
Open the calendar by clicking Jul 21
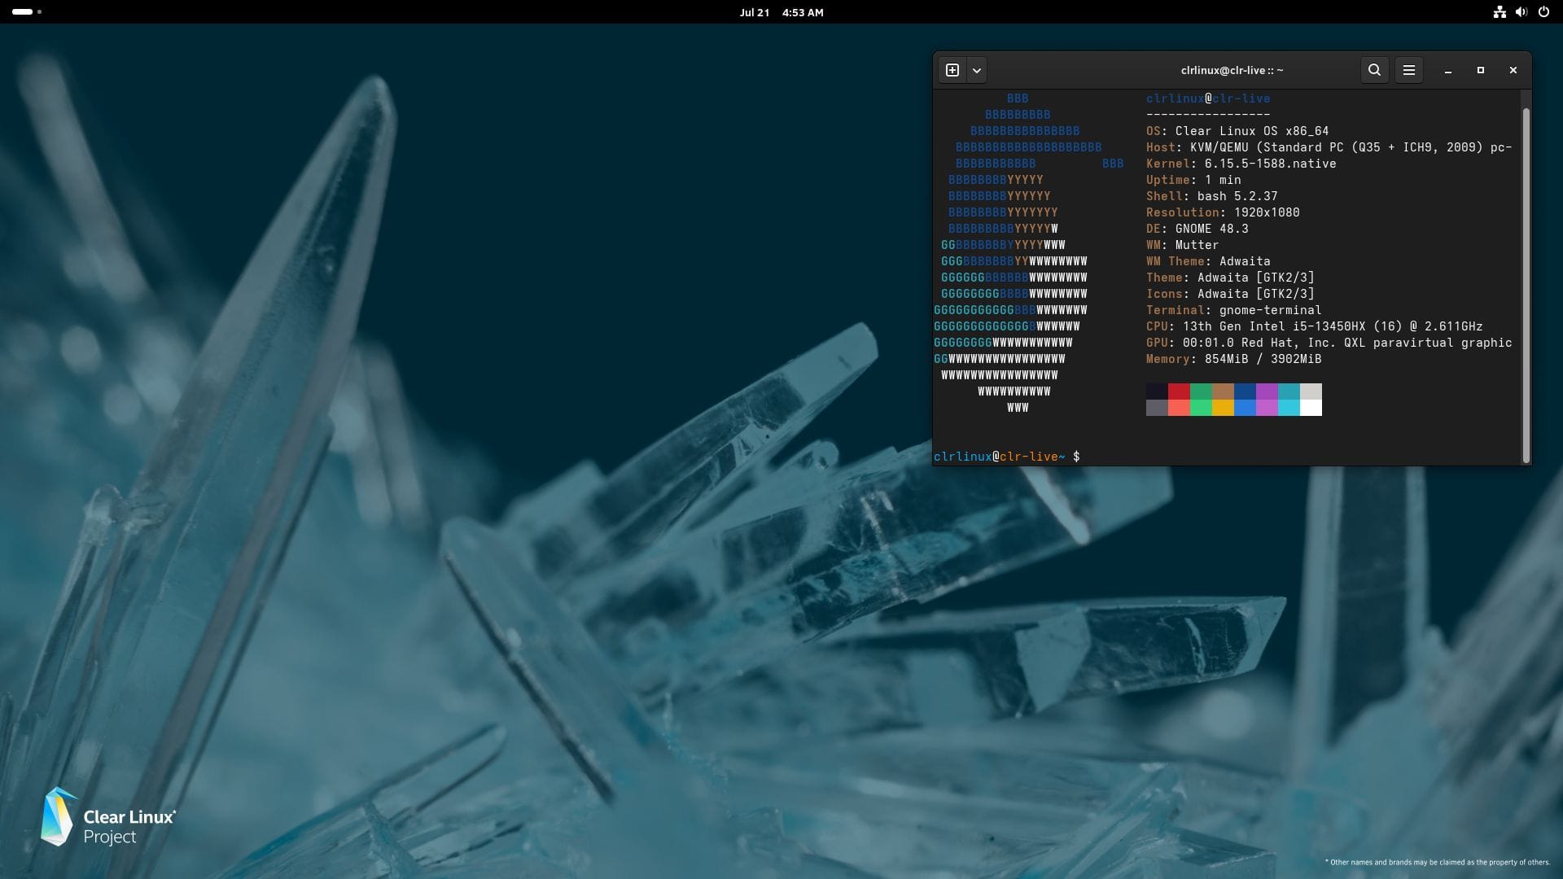[x=753, y=12]
